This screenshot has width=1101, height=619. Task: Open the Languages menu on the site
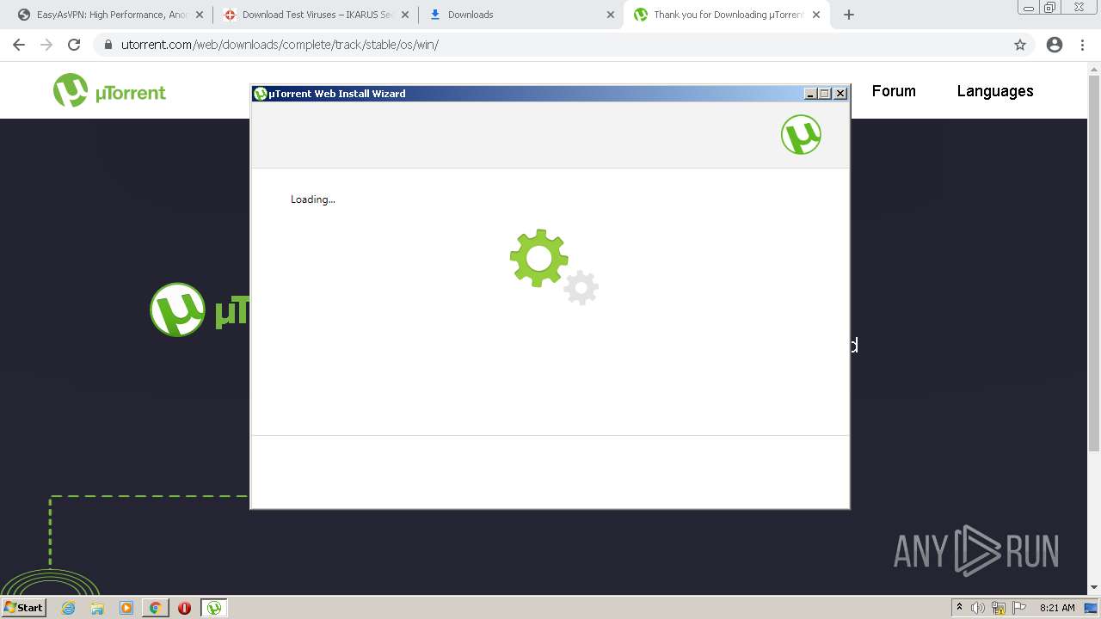click(995, 90)
